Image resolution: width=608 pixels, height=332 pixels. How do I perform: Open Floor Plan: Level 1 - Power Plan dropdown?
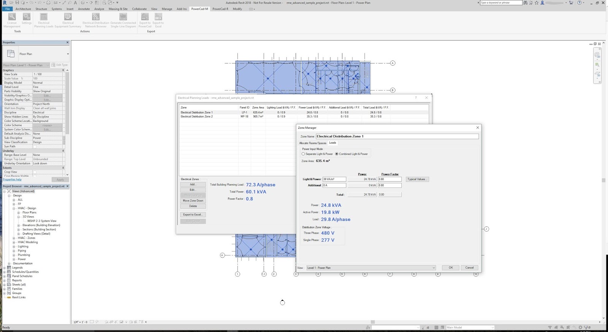tap(47, 65)
